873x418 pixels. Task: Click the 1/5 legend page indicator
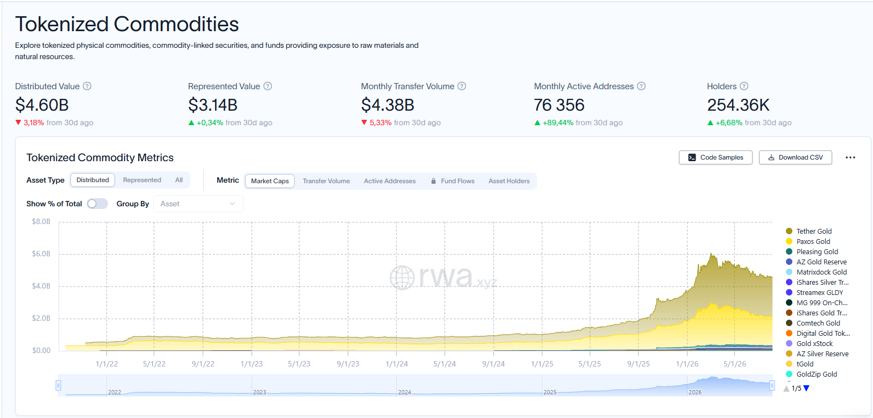click(x=797, y=388)
